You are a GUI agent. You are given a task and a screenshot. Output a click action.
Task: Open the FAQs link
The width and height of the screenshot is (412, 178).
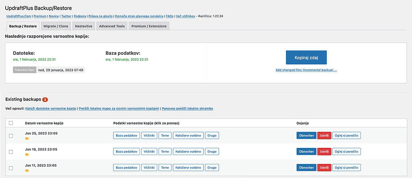coord(170,16)
